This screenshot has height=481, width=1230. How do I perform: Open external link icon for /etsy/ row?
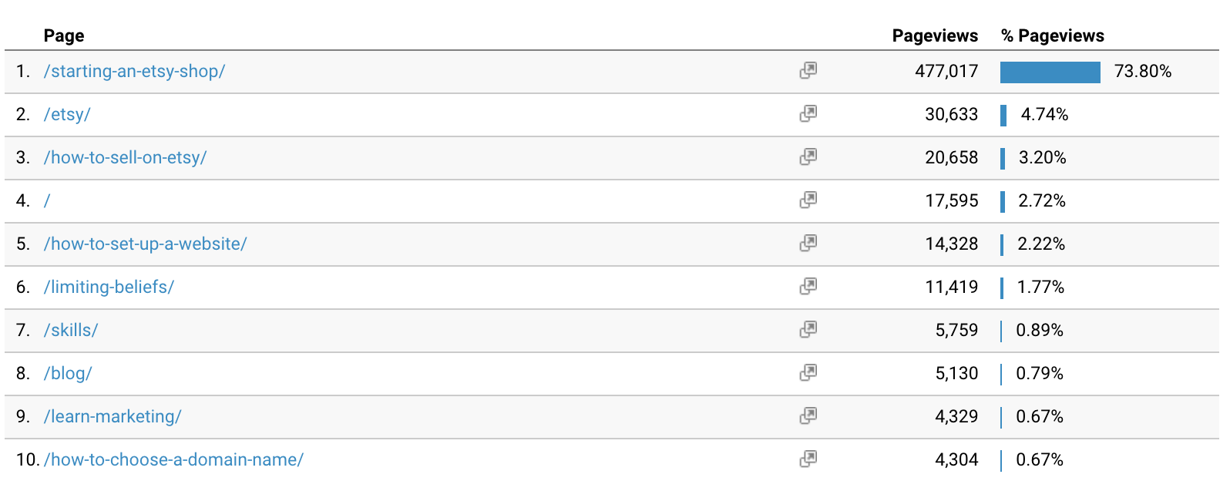(808, 113)
